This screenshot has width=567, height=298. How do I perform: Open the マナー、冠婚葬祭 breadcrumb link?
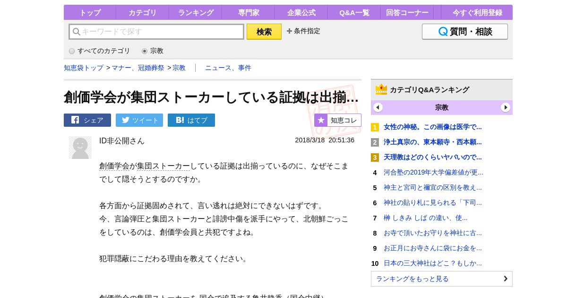point(138,68)
